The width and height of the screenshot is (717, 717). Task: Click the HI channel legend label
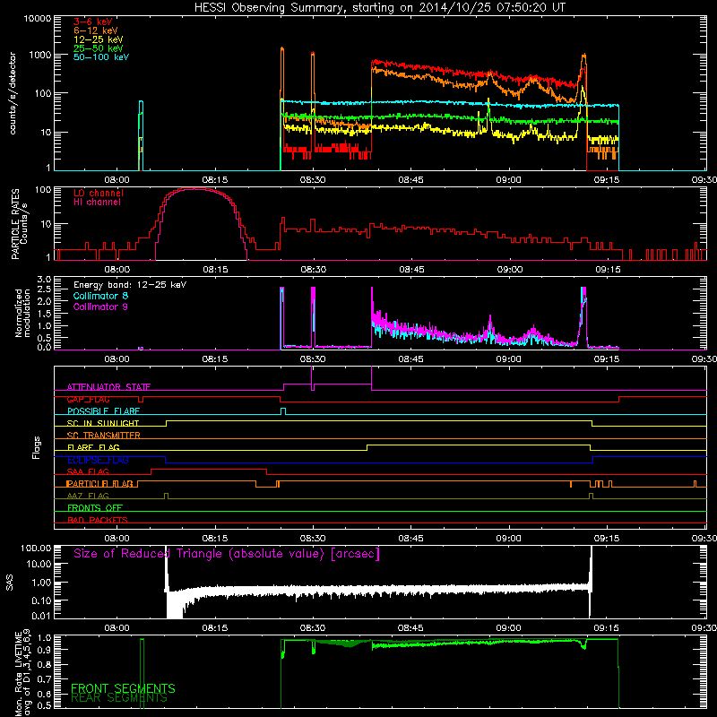click(x=97, y=202)
